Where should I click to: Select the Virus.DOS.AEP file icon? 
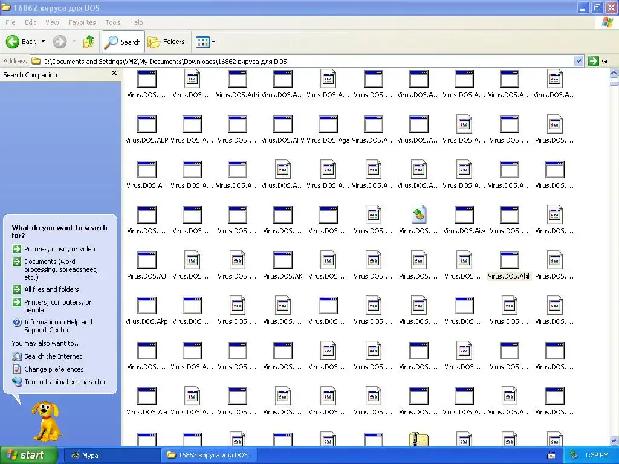click(146, 124)
